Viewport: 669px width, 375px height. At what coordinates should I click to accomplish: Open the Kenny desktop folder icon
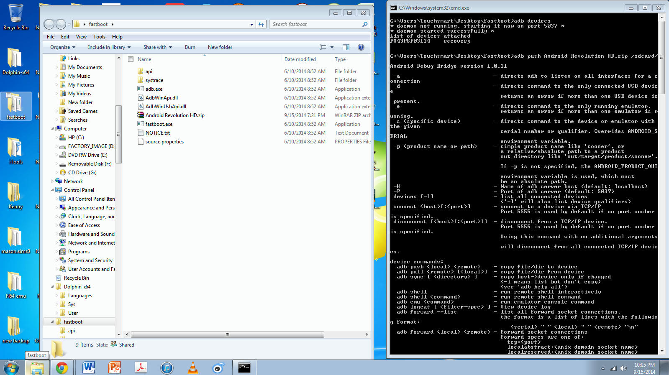pos(15,196)
